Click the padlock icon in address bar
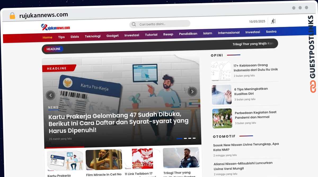 pyautogui.click(x=12, y=16)
